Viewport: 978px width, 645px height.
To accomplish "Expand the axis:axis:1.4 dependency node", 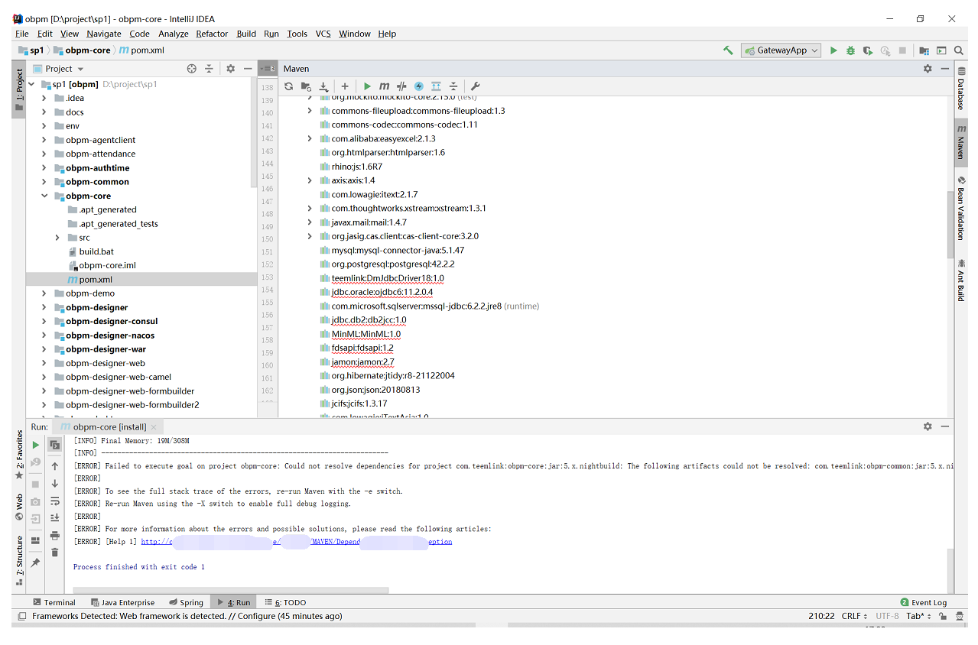I will coord(310,180).
